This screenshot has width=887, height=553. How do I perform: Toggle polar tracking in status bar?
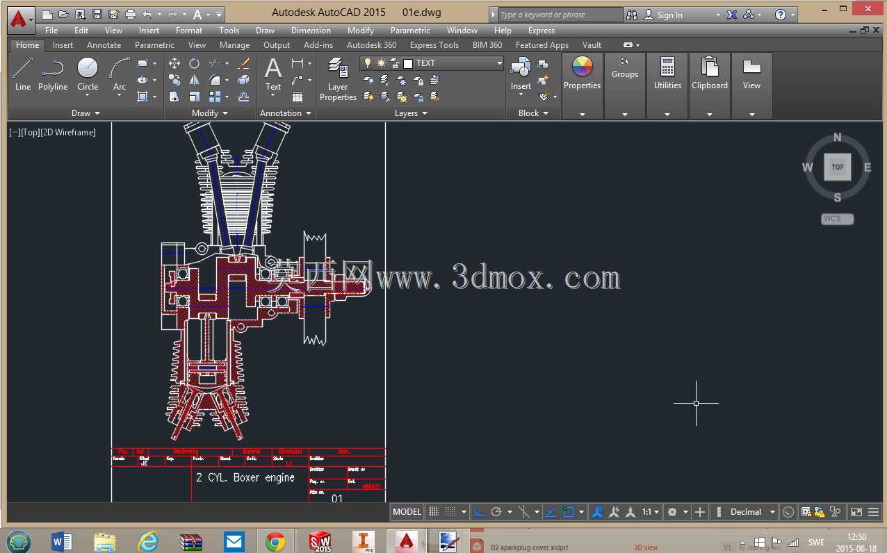tap(496, 512)
